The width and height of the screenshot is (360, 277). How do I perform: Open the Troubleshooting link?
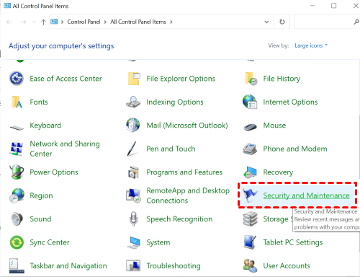(x=174, y=265)
